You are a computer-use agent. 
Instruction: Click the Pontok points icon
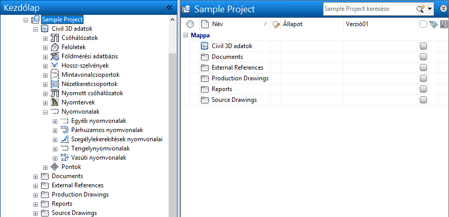click(x=55, y=167)
